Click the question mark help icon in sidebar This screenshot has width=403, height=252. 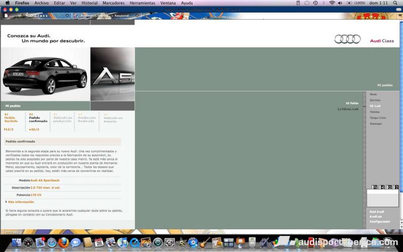pos(396,187)
